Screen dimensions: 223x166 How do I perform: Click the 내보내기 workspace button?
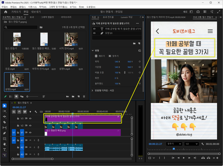click(36, 12)
